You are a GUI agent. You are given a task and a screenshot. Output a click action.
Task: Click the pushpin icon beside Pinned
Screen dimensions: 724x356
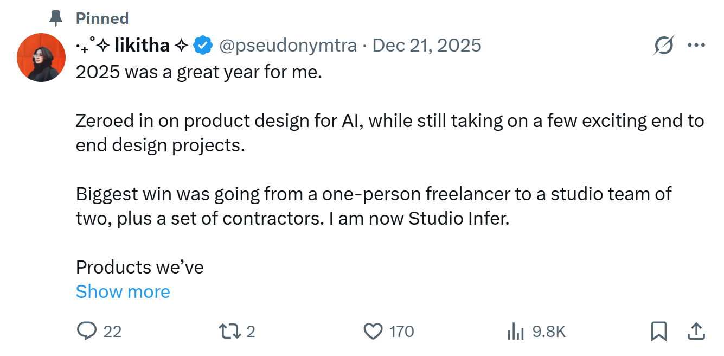[x=56, y=19]
